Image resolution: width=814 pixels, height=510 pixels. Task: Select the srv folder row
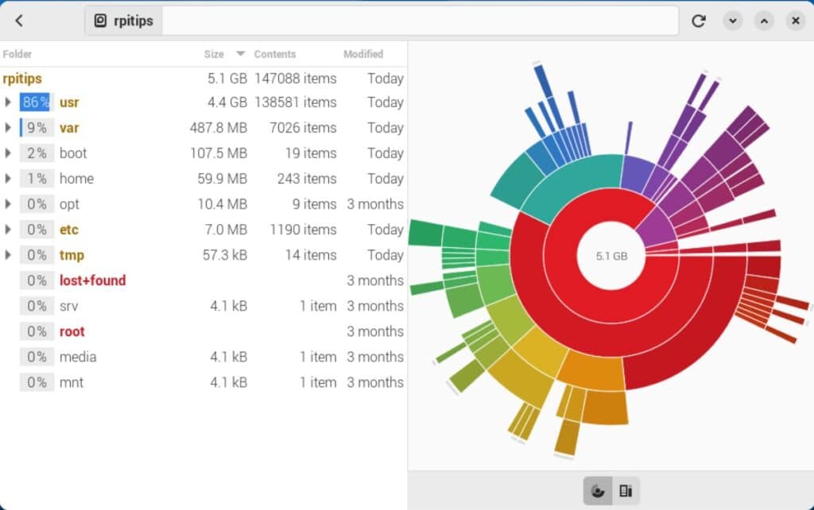tap(68, 306)
